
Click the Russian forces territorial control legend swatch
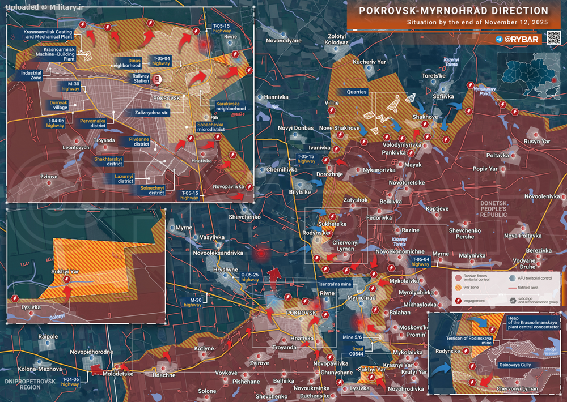(458, 278)
